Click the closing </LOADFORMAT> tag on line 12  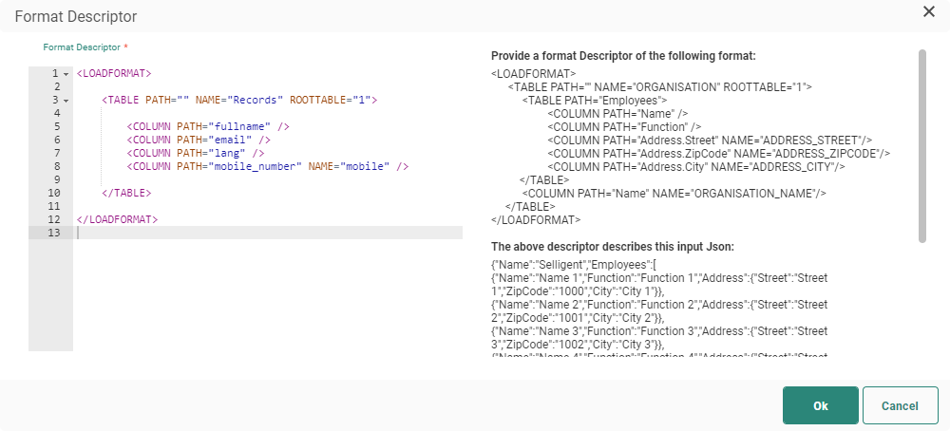(x=117, y=219)
